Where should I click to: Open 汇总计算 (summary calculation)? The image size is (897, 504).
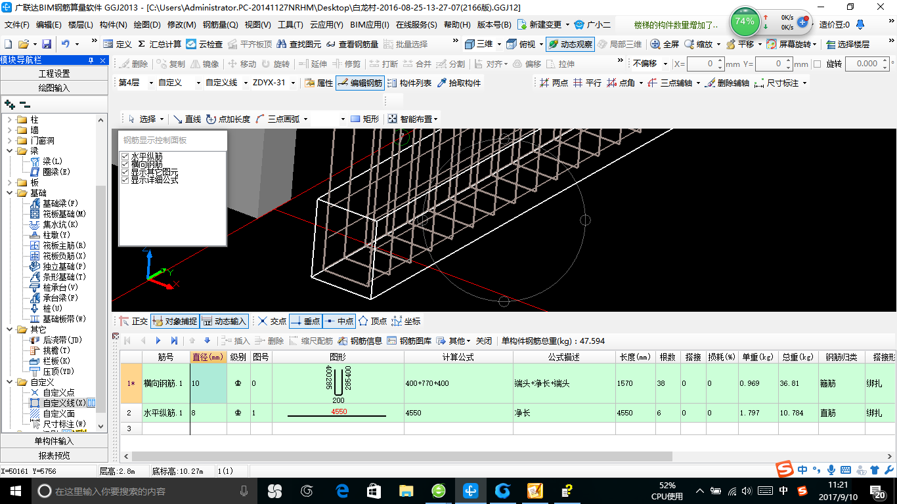(x=158, y=44)
